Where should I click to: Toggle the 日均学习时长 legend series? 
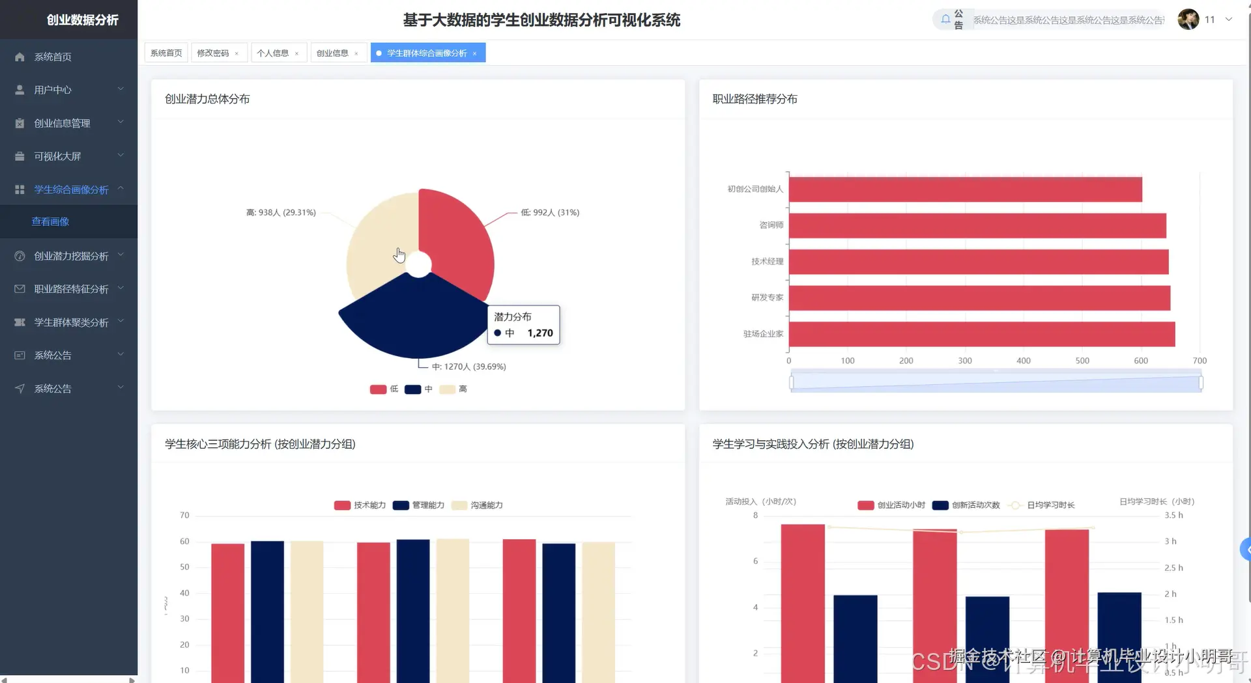pos(1041,505)
